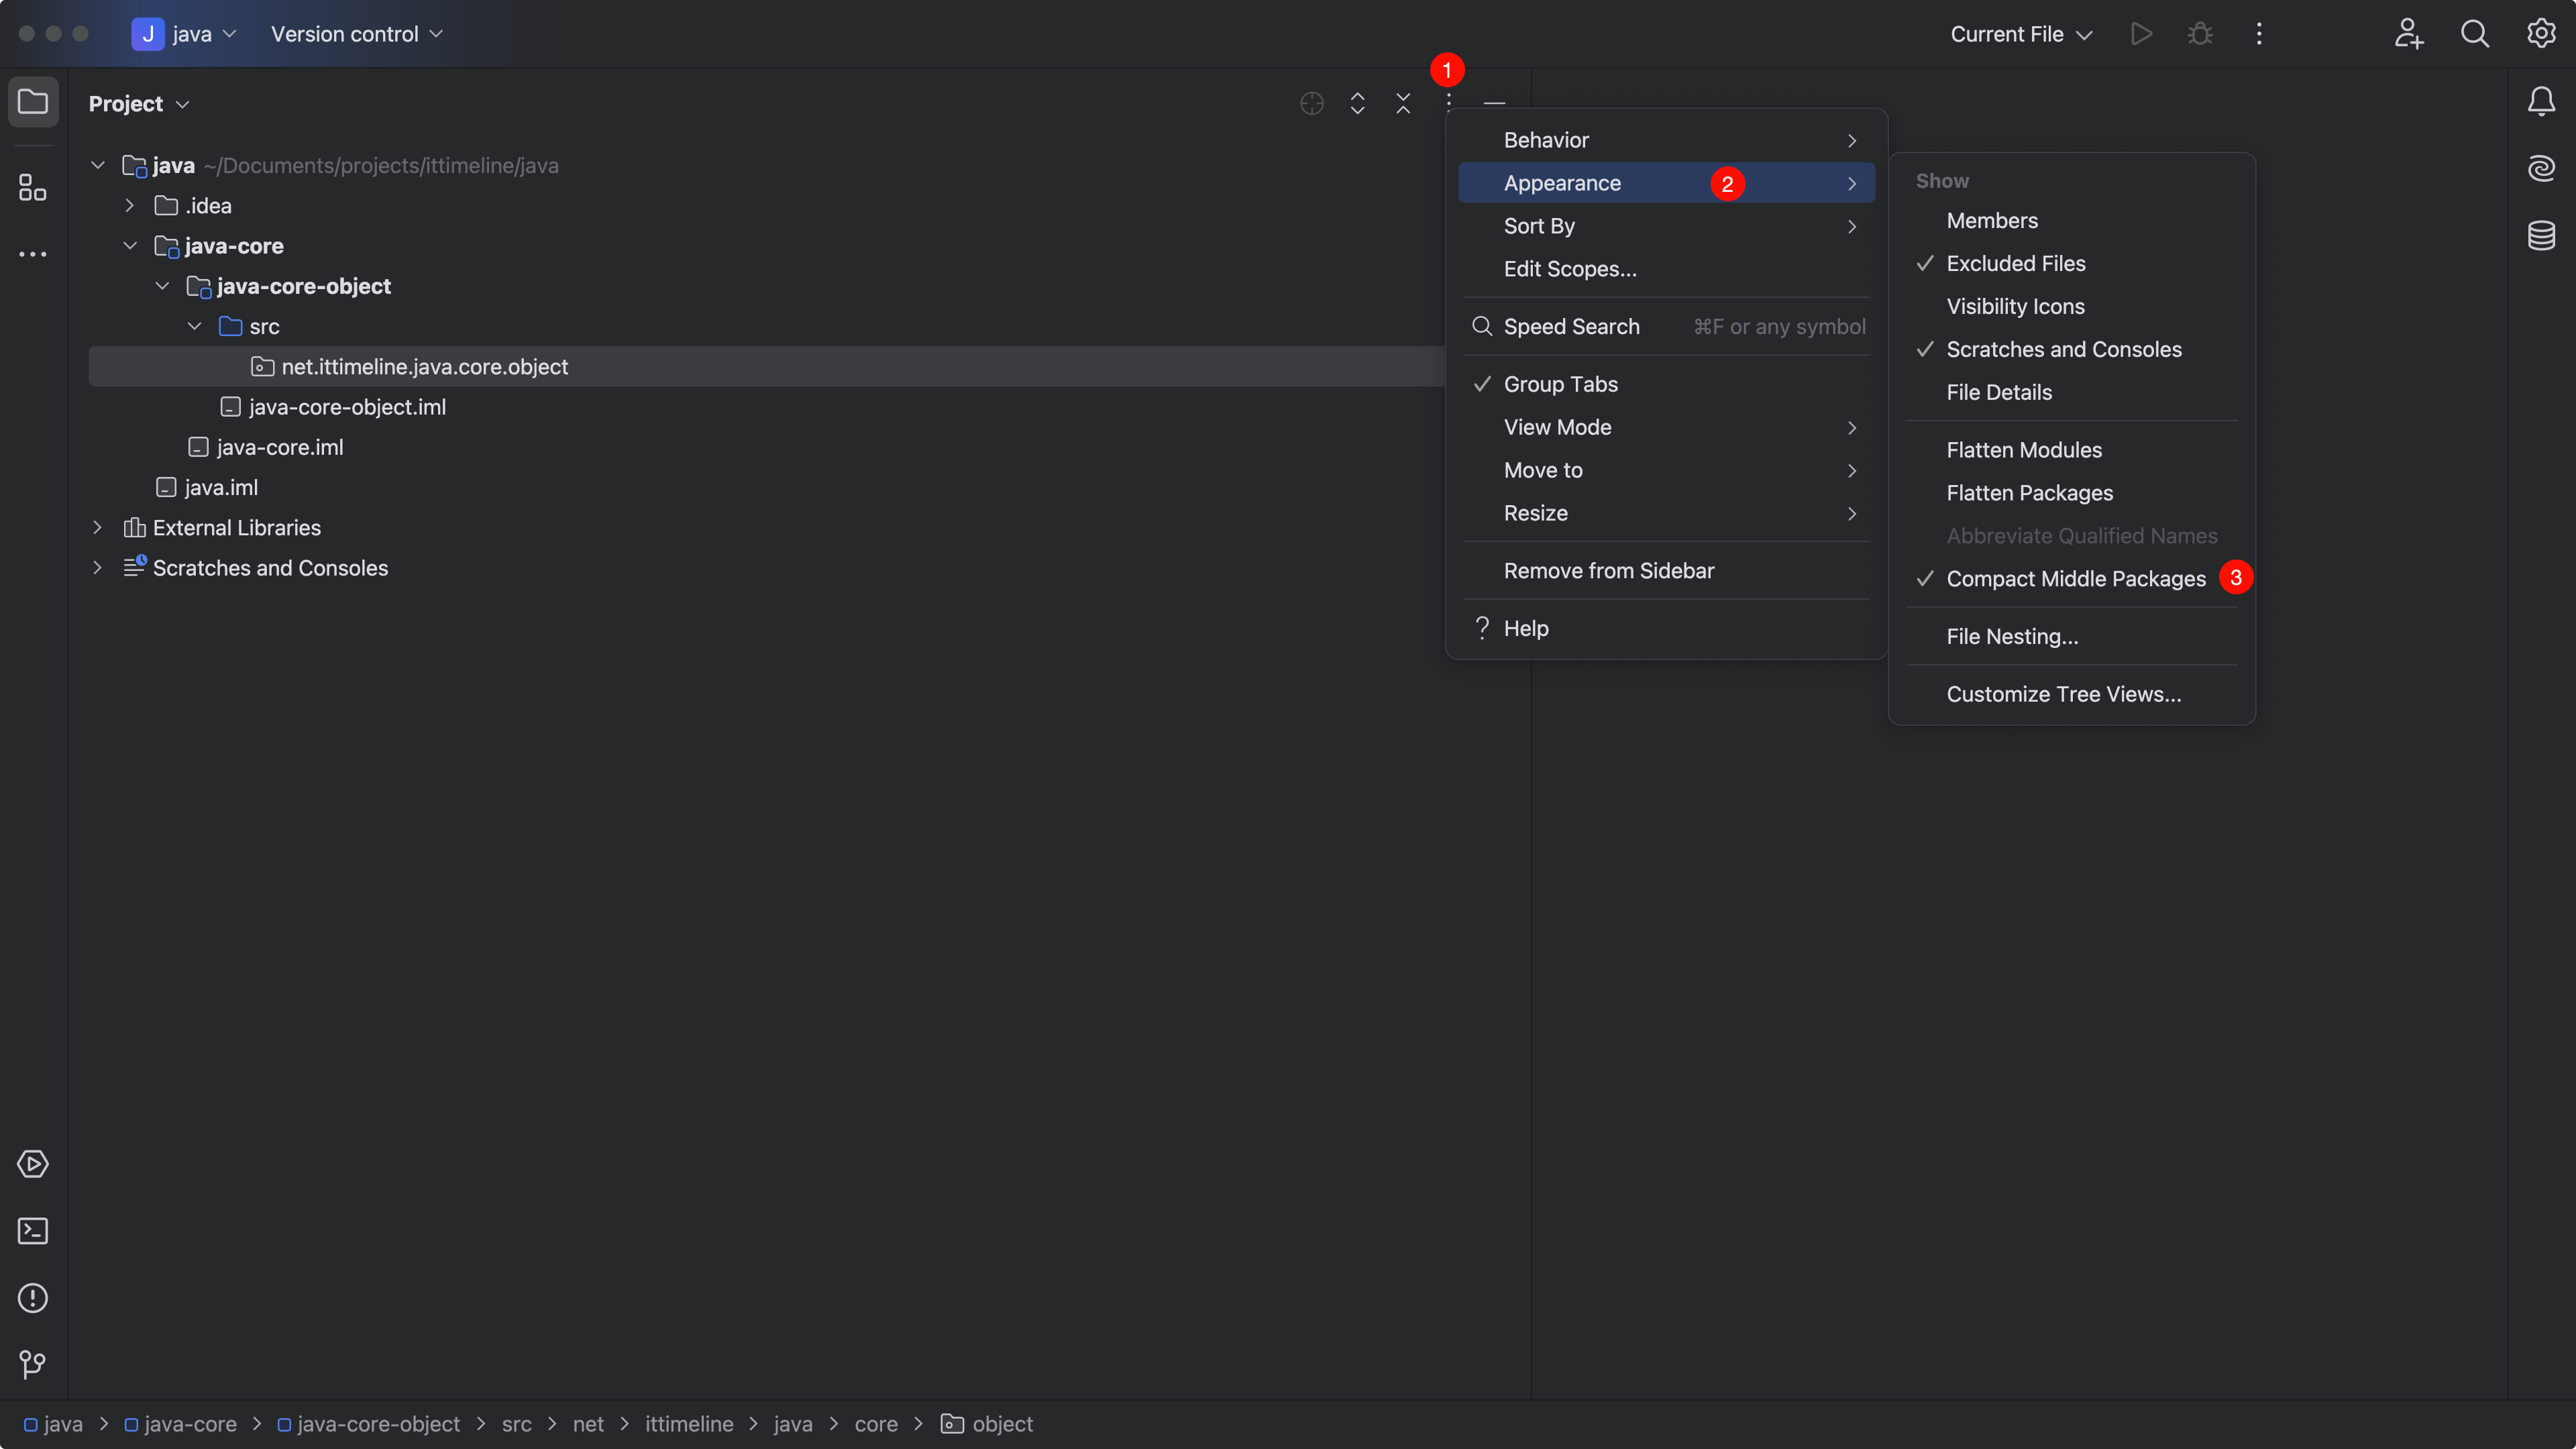
Task: Open the Notifications bell icon
Action: coord(2541,101)
